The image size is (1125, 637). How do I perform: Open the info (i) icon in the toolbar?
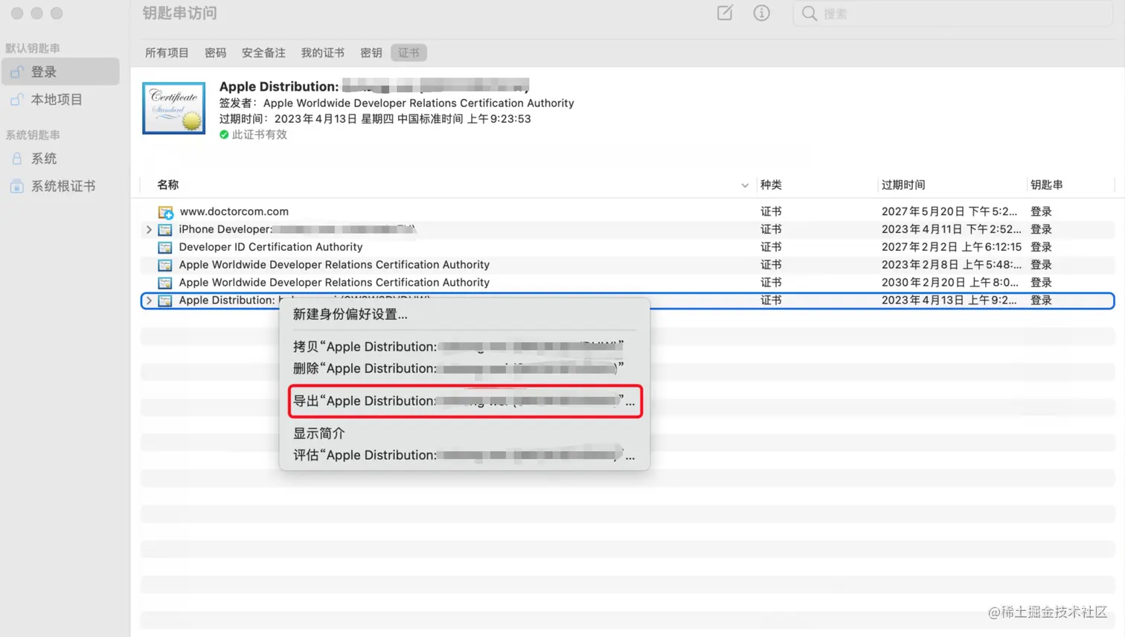coord(761,13)
